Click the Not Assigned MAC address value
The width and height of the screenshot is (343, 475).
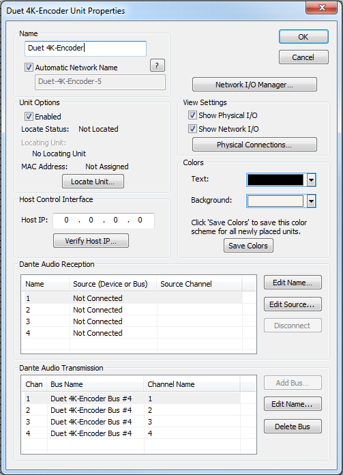(107, 167)
